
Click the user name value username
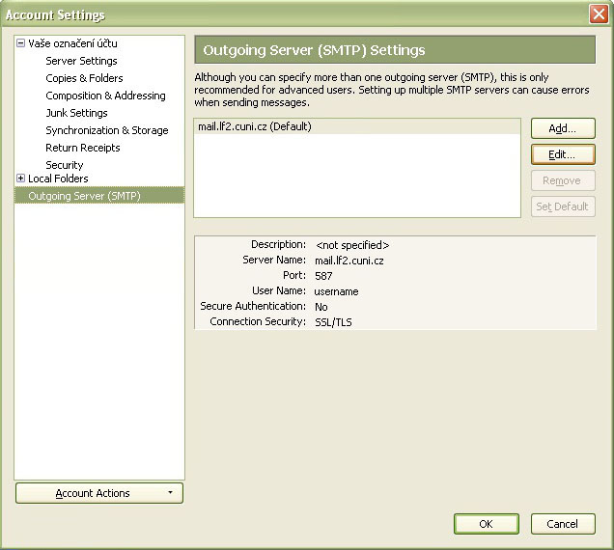pyautogui.click(x=336, y=291)
